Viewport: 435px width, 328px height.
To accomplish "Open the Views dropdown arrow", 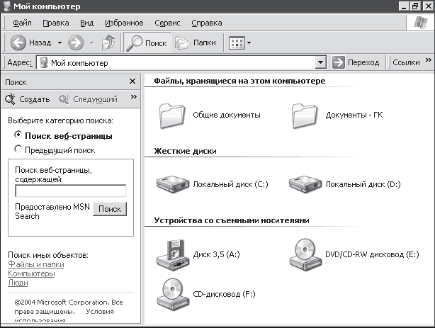I will pos(249,43).
